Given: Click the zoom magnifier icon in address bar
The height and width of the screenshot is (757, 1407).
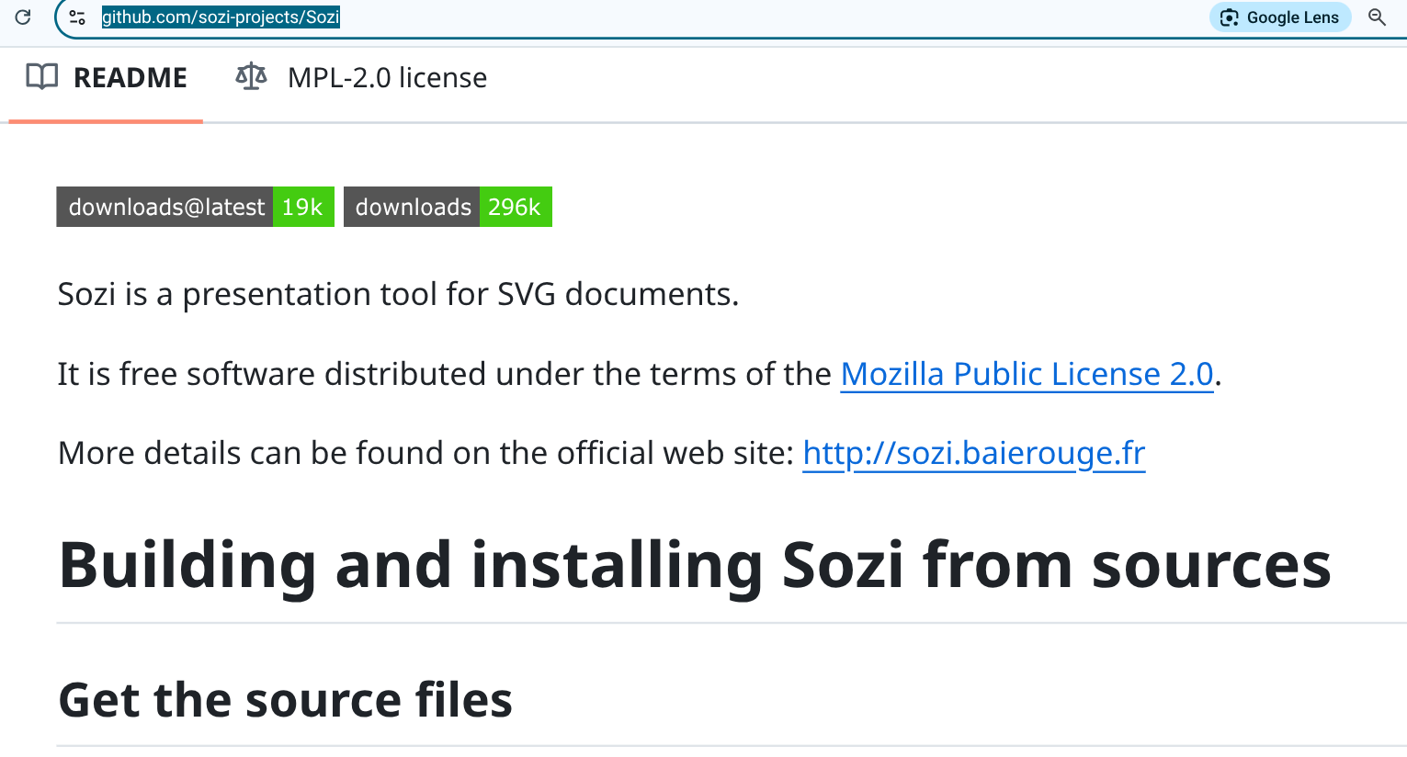Looking at the screenshot, I should pos(1377,17).
